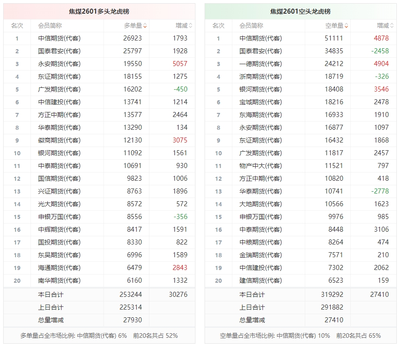
Task: Select 永安期货(代客) in long table row 3
Action: click(59, 64)
